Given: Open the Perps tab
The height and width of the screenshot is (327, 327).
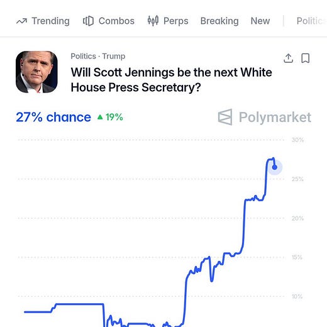Looking at the screenshot, I should (168, 21).
